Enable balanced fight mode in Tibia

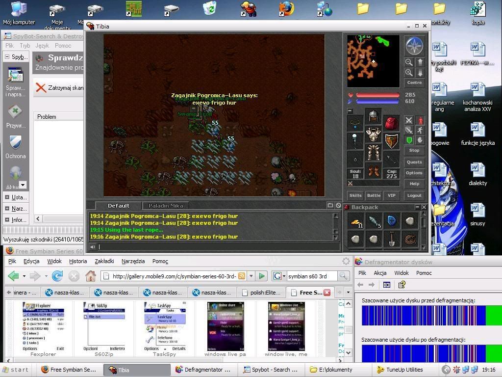pos(409,130)
